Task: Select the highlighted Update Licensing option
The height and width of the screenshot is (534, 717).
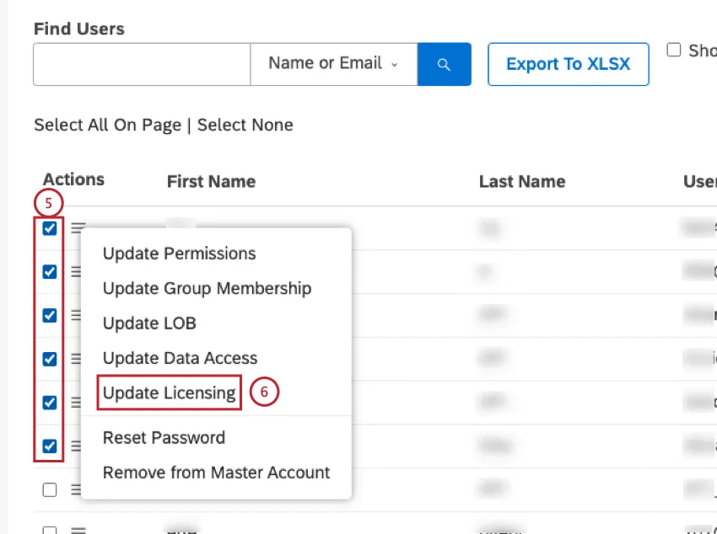Action: point(169,392)
